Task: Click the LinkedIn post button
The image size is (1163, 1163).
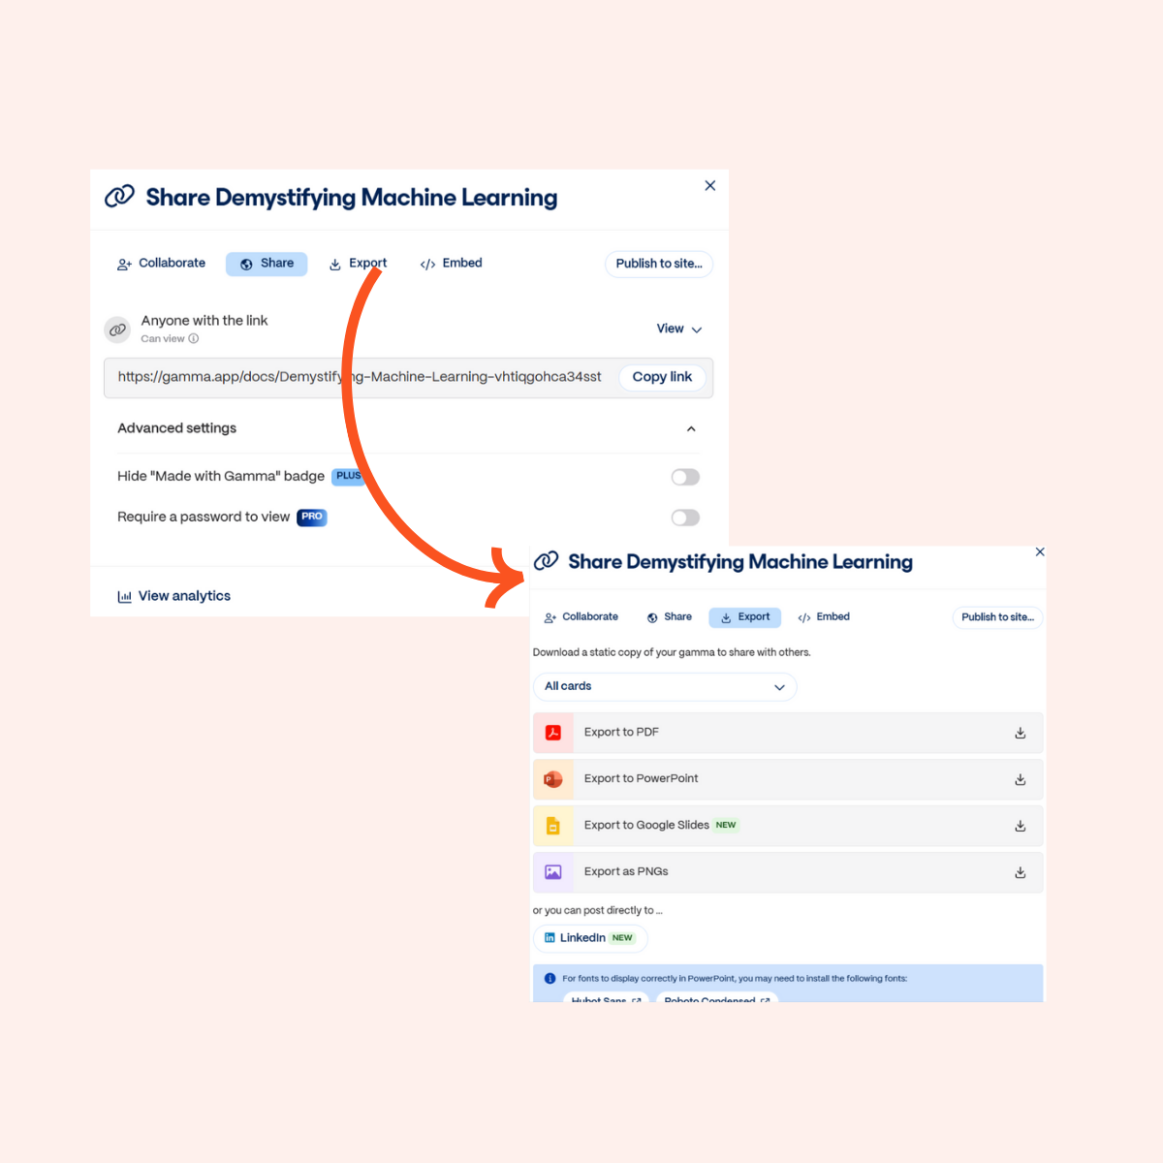Action: (x=590, y=938)
